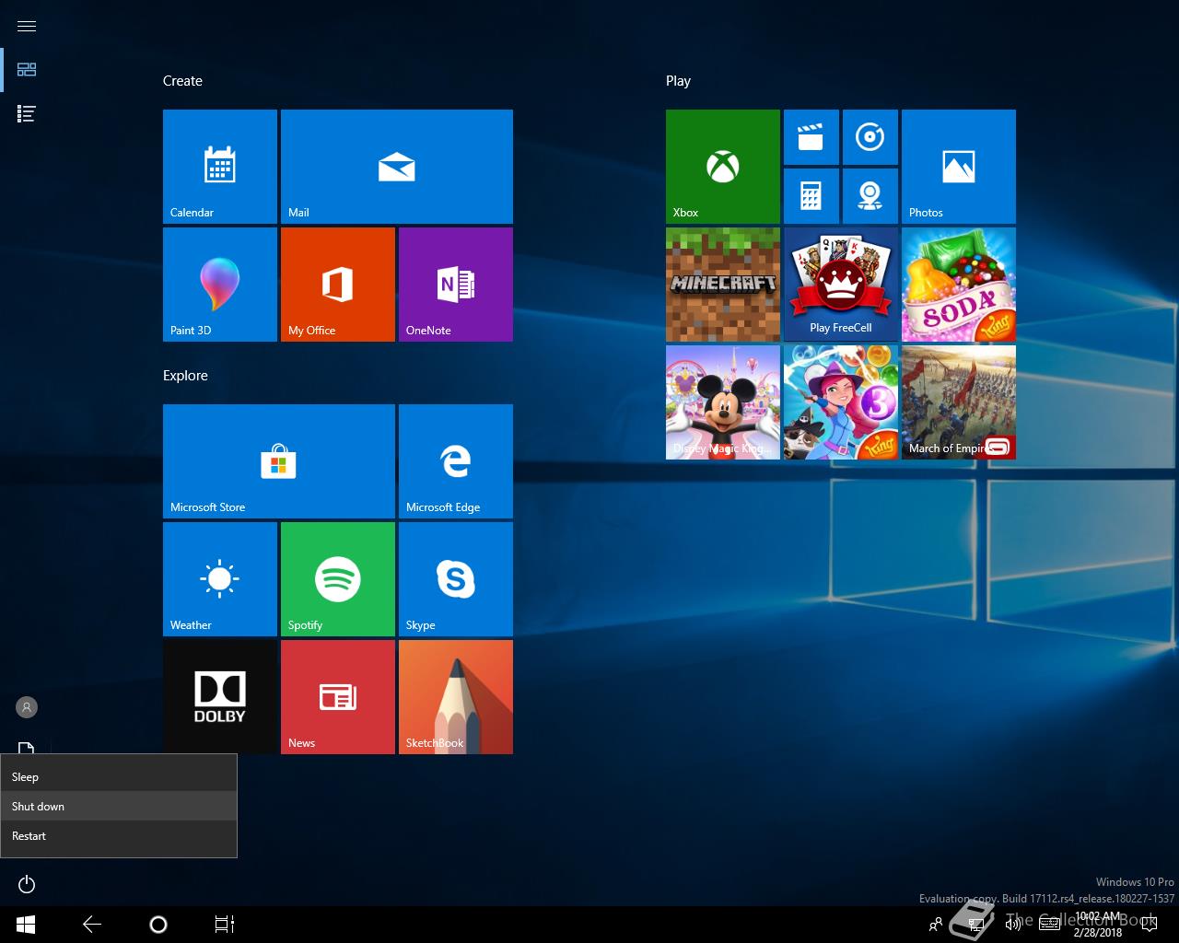Image resolution: width=1179 pixels, height=943 pixels.
Task: Open Movies & TV small tile
Action: point(811,137)
